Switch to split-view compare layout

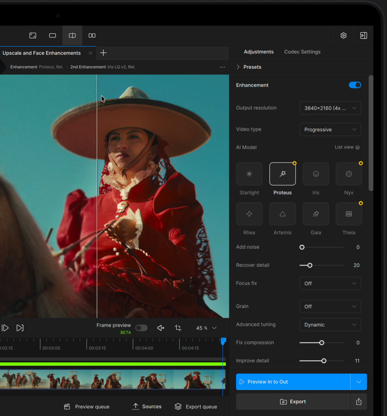point(72,35)
